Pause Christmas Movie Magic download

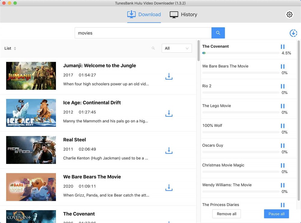283,165
